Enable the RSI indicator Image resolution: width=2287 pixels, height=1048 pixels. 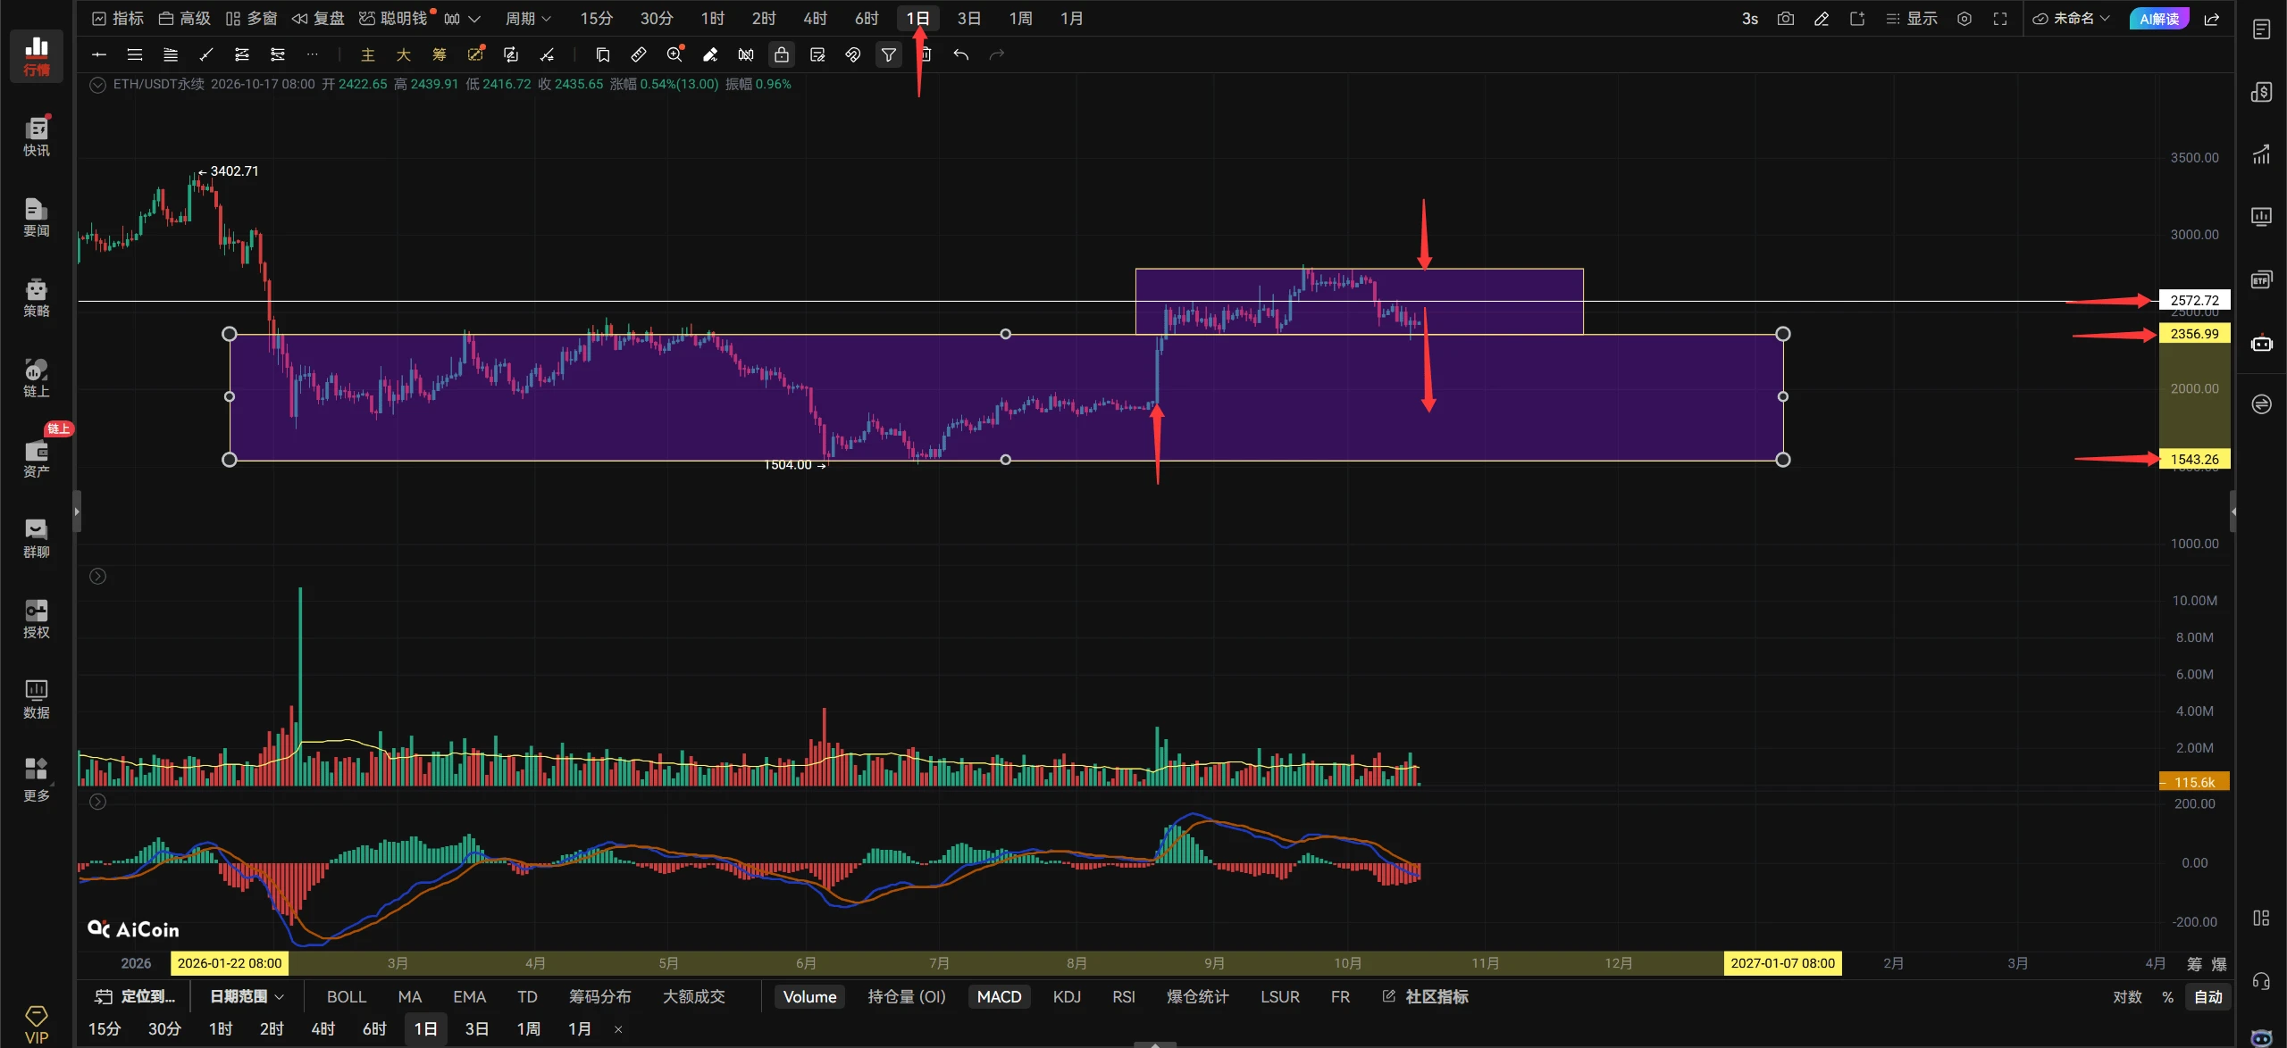[1124, 996]
